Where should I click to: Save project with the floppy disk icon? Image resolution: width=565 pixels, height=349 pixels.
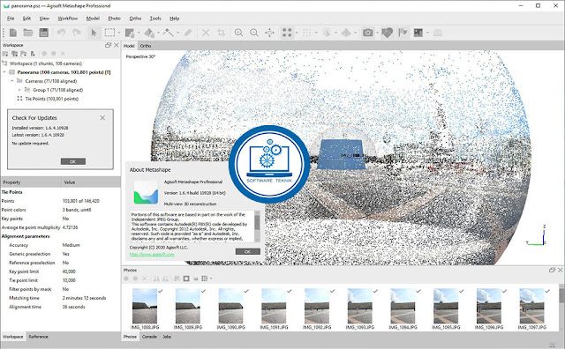click(44, 33)
